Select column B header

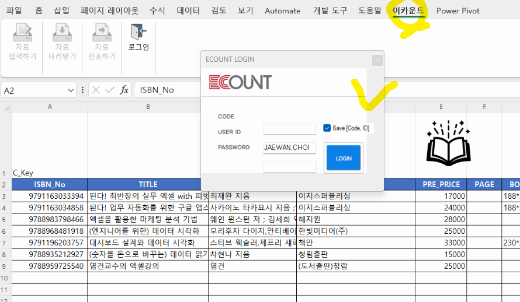click(148, 107)
